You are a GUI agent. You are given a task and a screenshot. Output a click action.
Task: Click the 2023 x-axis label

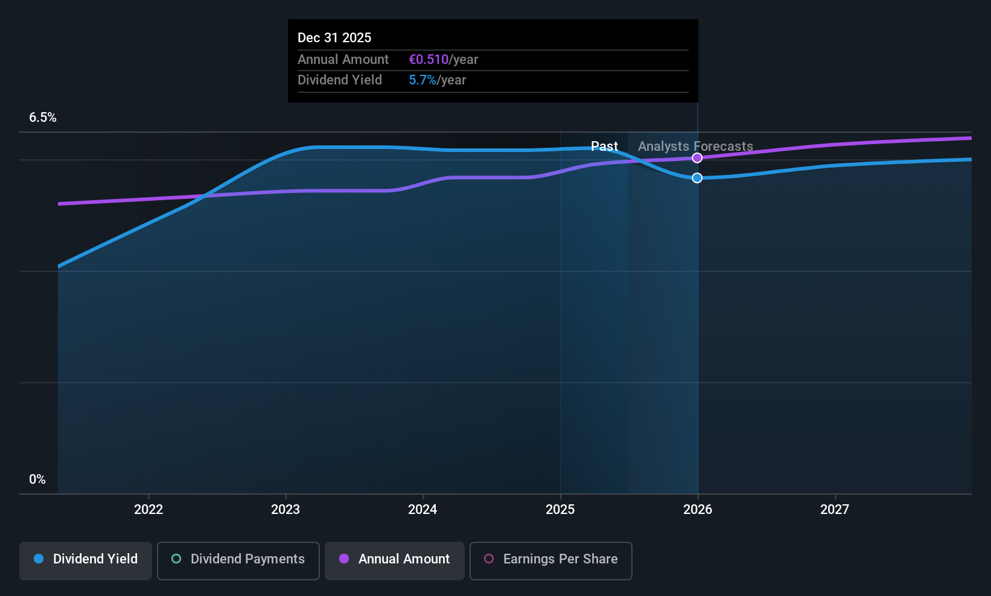(285, 510)
